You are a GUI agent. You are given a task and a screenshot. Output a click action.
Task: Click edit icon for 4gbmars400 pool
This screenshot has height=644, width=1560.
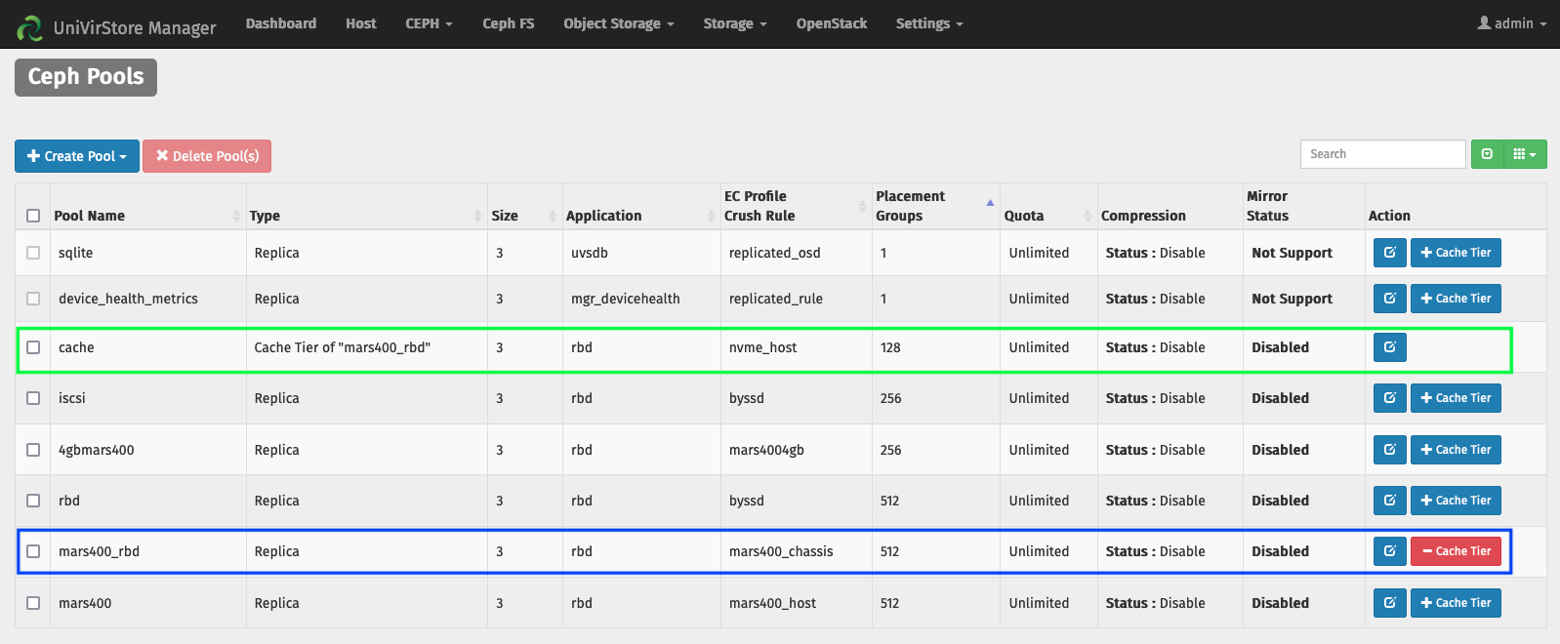(1389, 450)
